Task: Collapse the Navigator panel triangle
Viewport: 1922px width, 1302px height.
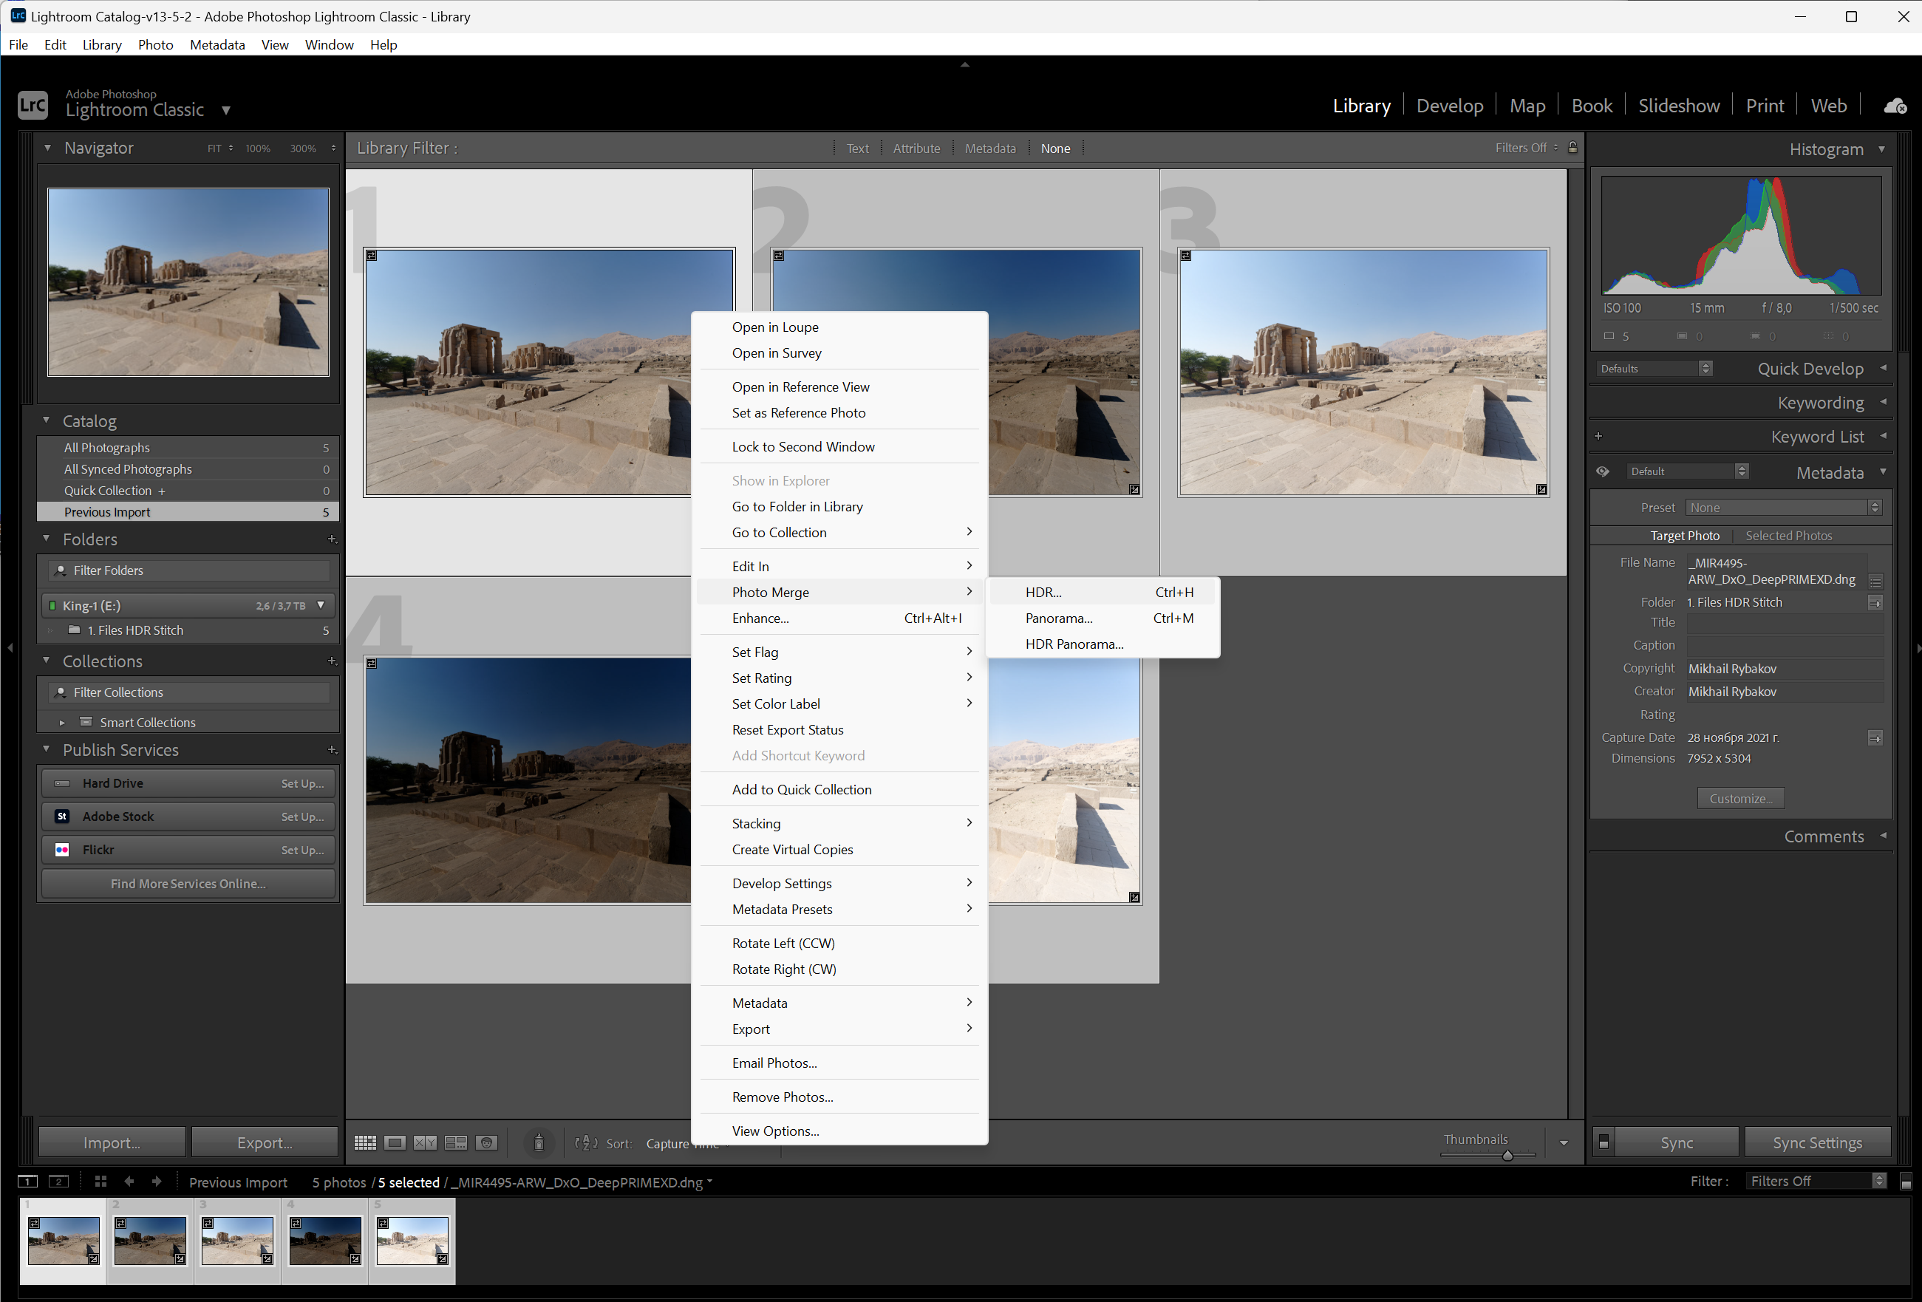Action: (47, 147)
